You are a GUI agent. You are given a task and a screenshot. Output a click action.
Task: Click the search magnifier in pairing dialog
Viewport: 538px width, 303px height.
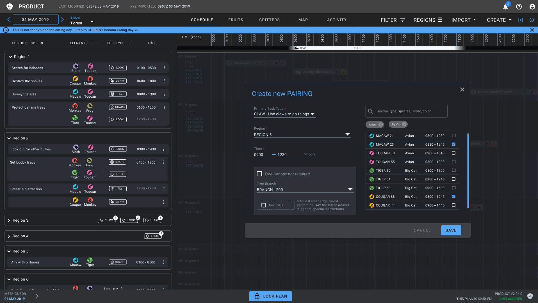point(370,111)
